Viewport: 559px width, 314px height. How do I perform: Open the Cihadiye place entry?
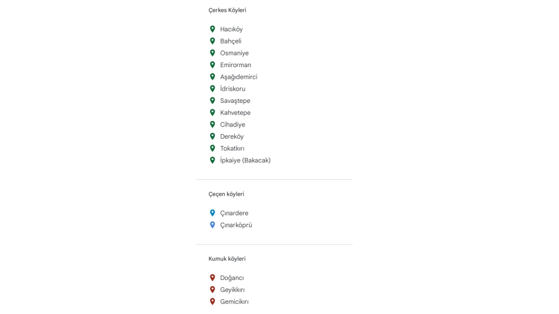click(232, 125)
